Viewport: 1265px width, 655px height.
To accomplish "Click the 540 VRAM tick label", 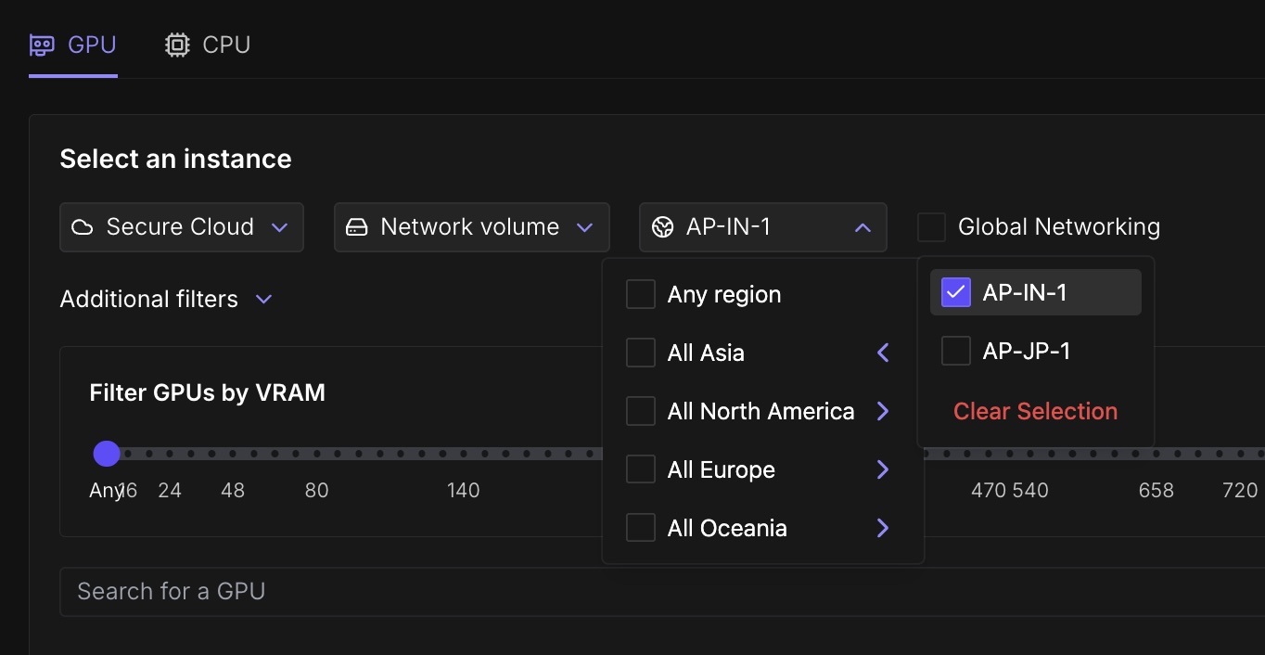I will pos(1030,491).
